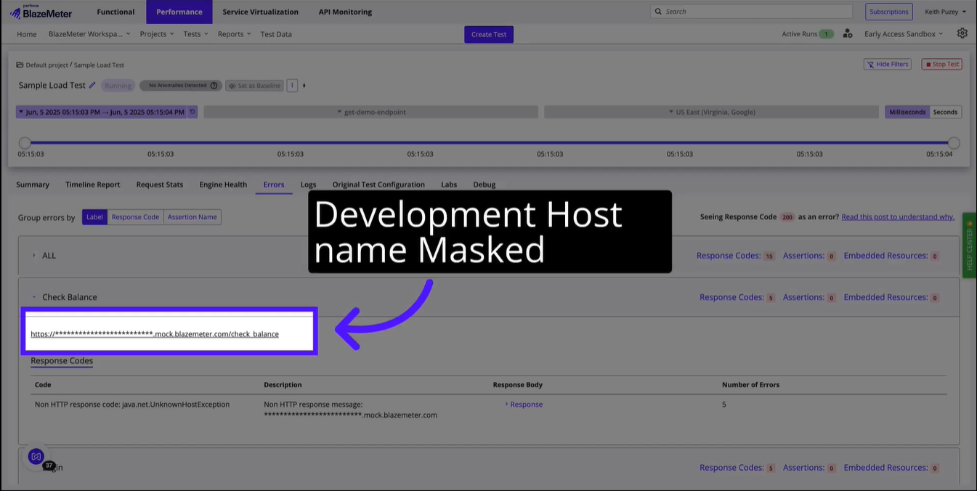Click the edit pencil beside Sample Load Test
The width and height of the screenshot is (977, 491).
(92, 85)
